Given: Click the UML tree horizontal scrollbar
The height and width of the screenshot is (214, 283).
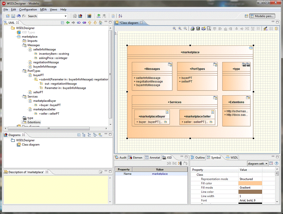Looking at the screenshot, I should pyautogui.click(x=49, y=129).
